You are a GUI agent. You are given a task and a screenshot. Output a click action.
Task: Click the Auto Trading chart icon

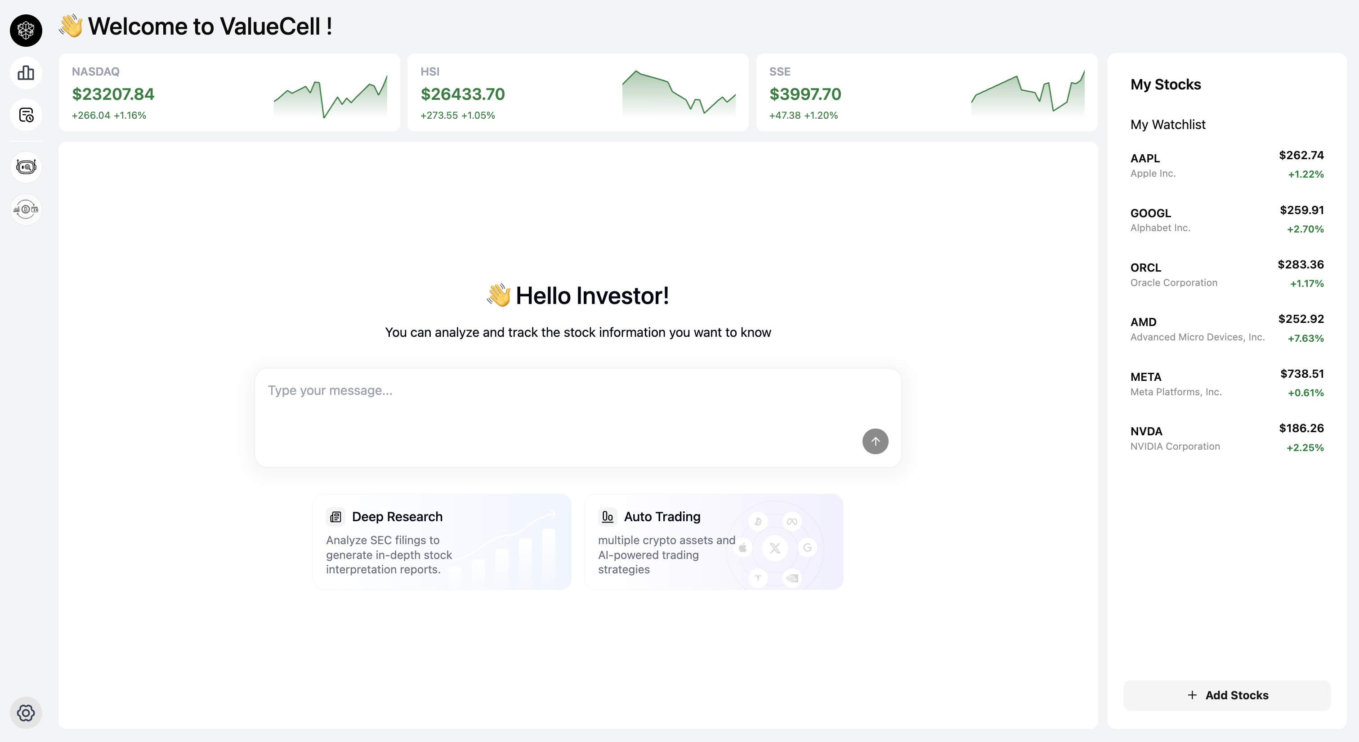click(607, 516)
